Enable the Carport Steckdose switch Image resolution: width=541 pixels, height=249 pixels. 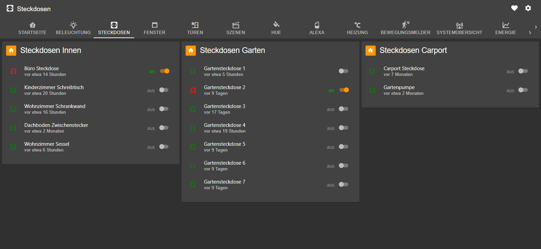[x=523, y=71]
